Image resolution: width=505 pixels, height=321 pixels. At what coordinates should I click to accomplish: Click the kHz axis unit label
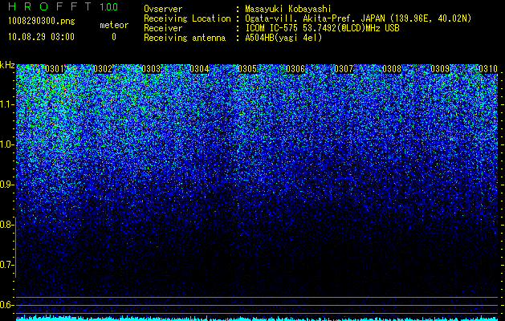[7, 65]
